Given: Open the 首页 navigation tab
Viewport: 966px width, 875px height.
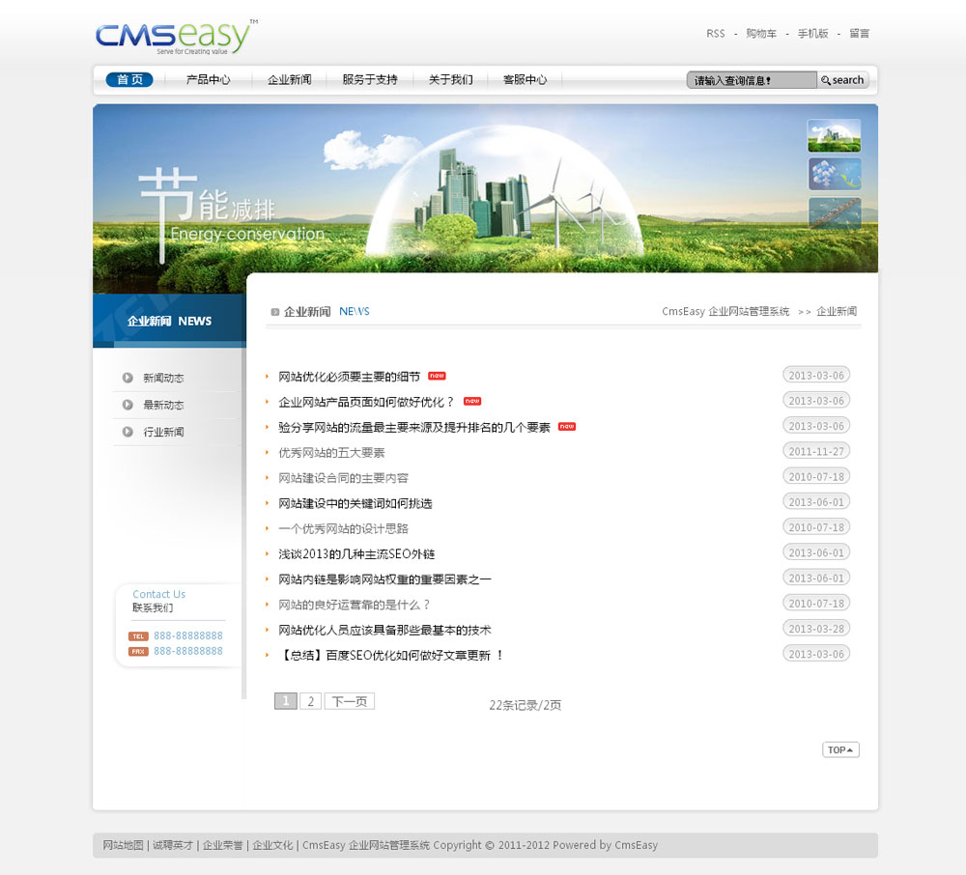Looking at the screenshot, I should (129, 79).
